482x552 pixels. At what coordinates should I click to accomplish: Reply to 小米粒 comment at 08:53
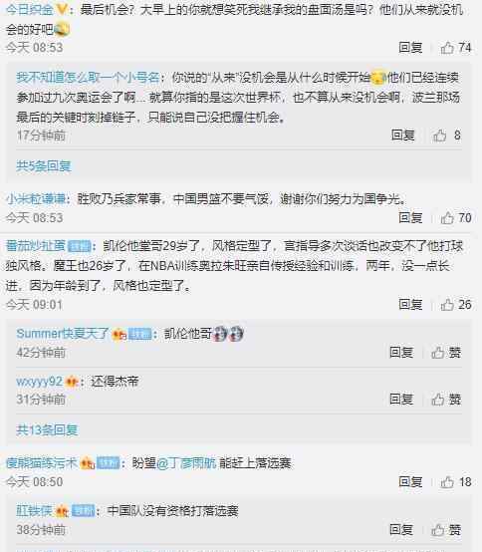410,218
